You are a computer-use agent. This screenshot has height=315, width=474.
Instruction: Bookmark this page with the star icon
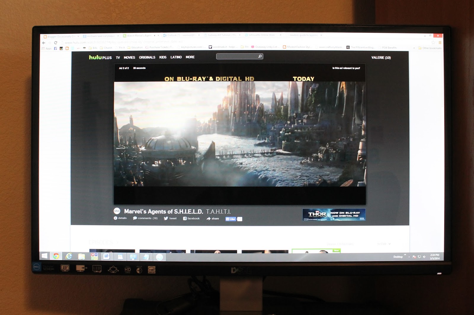click(433, 43)
